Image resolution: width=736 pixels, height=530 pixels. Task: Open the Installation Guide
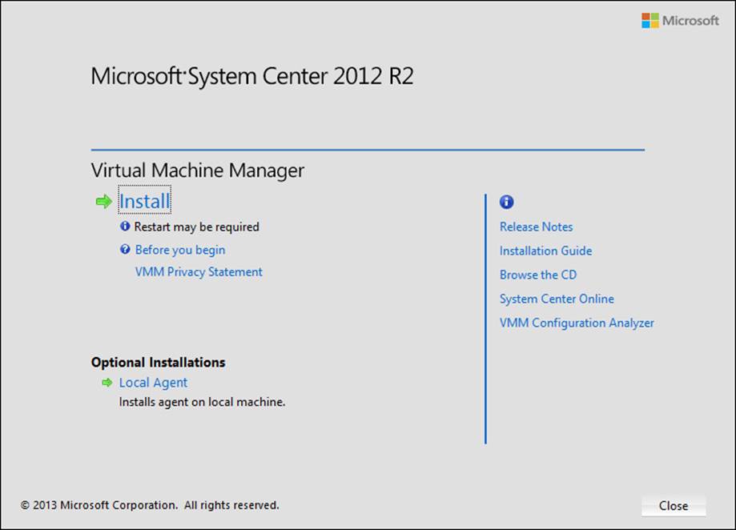[545, 251]
